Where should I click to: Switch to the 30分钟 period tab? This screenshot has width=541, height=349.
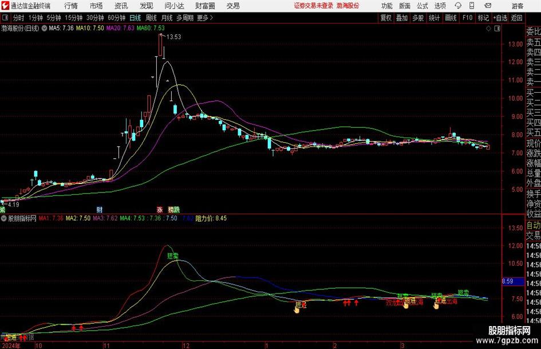(95, 18)
